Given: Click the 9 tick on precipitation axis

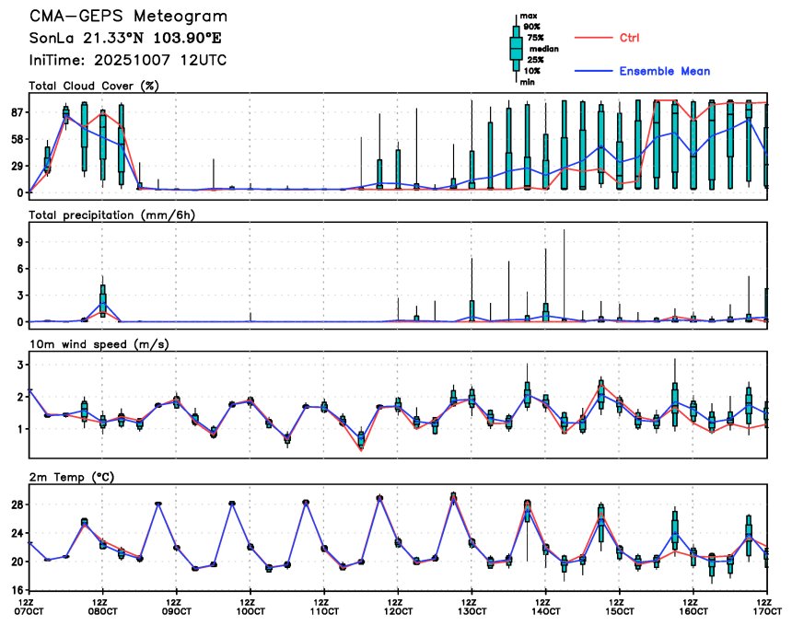Looking at the screenshot, I should (20, 242).
